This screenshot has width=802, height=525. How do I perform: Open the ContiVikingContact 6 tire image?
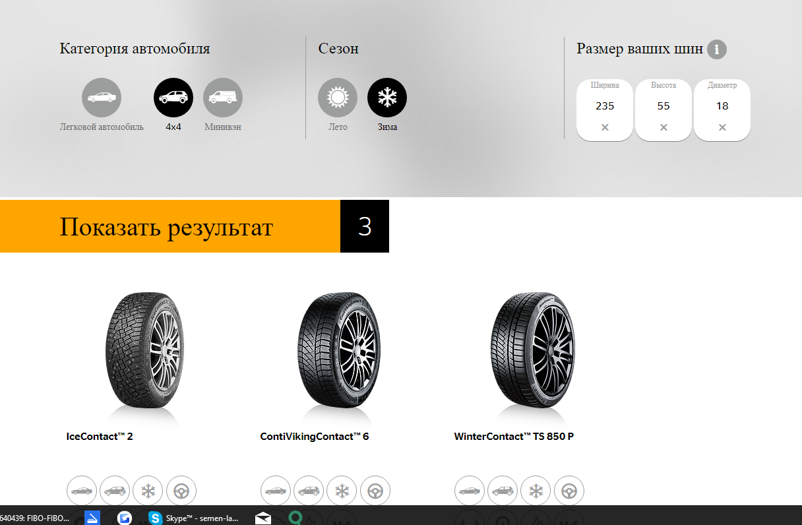[338, 350]
